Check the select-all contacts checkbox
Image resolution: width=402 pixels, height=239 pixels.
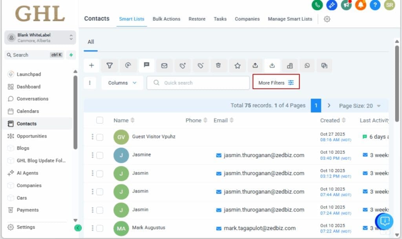(x=99, y=120)
